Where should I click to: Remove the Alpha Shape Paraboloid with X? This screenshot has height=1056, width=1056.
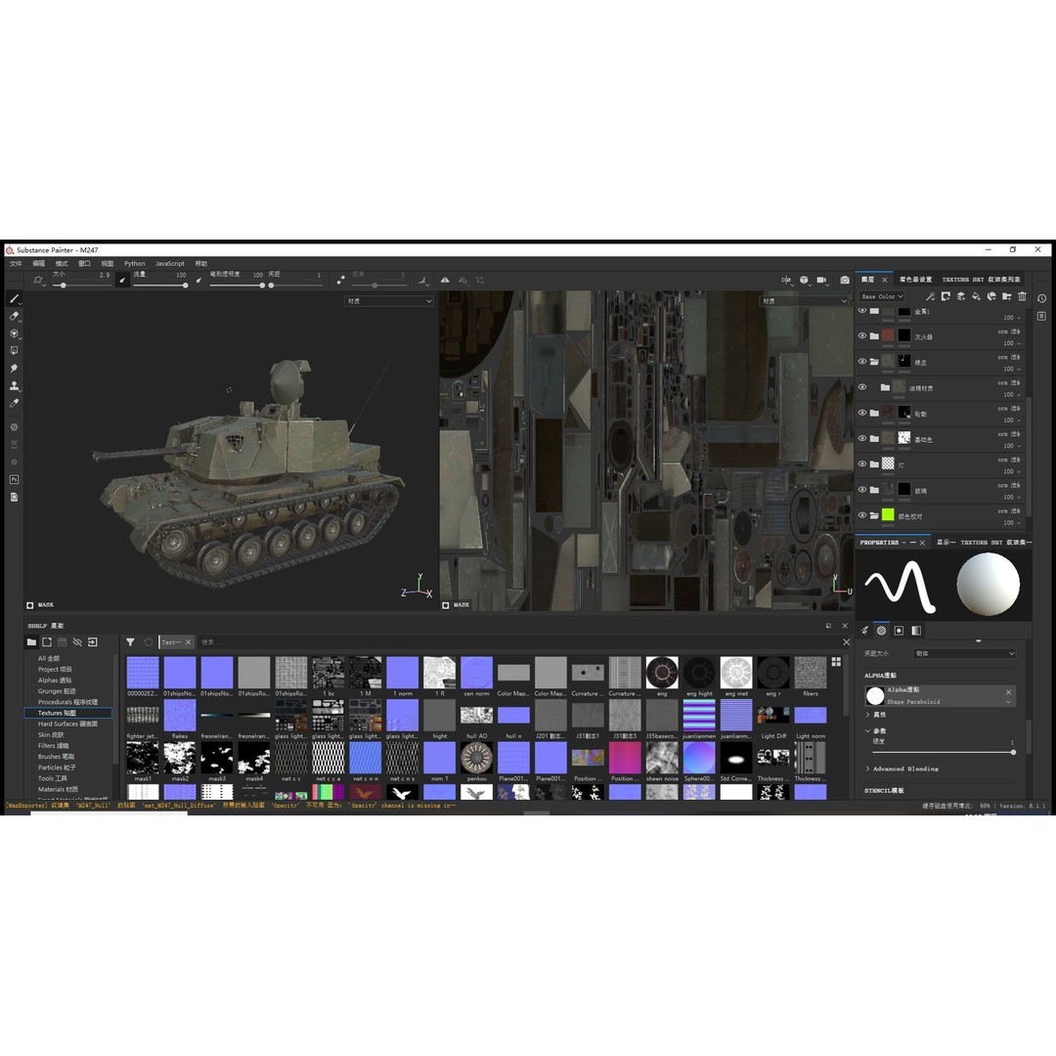1008,691
